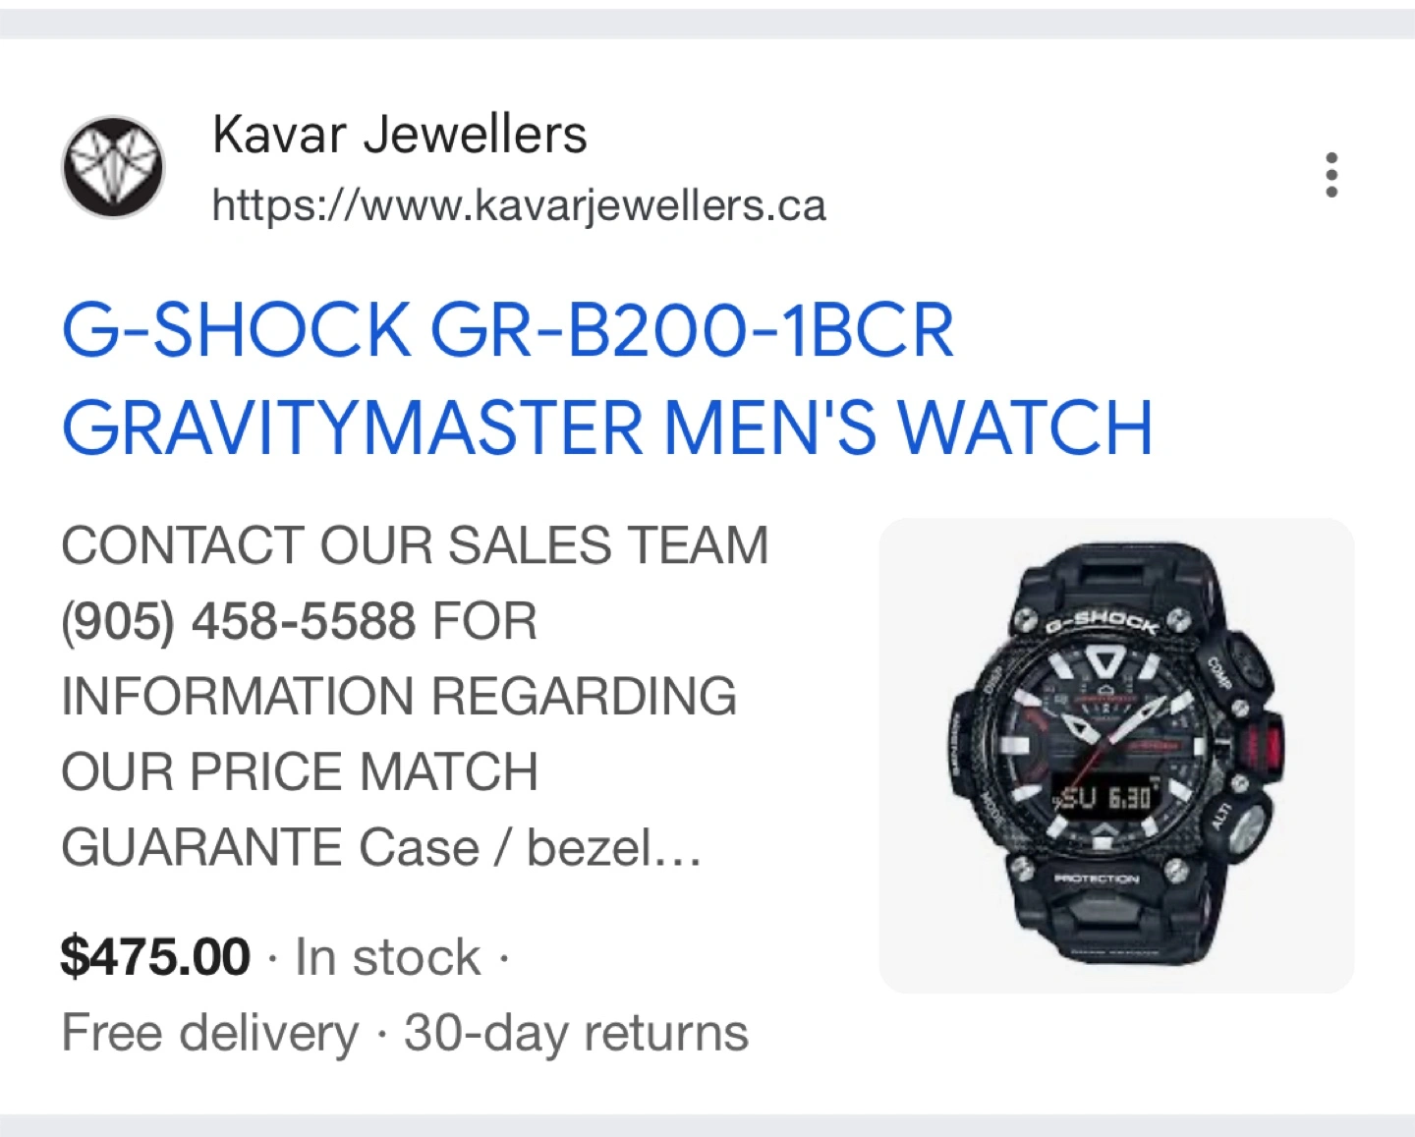Tap the G-Shock watch product thumbnail
Image resolution: width=1415 pixels, height=1137 pixels.
(1116, 755)
